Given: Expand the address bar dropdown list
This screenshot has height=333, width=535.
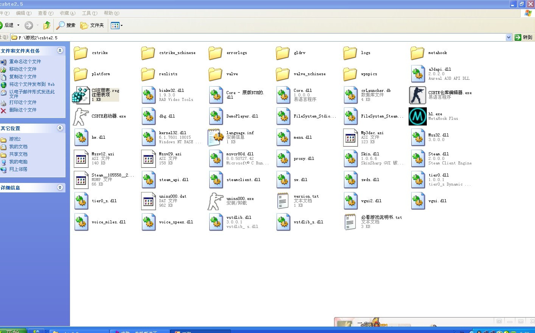Looking at the screenshot, I should pyautogui.click(x=509, y=37).
